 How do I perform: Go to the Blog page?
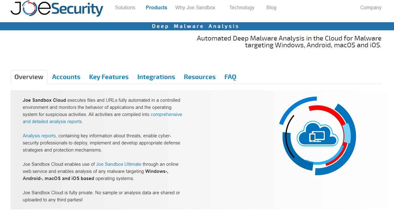tap(271, 7)
